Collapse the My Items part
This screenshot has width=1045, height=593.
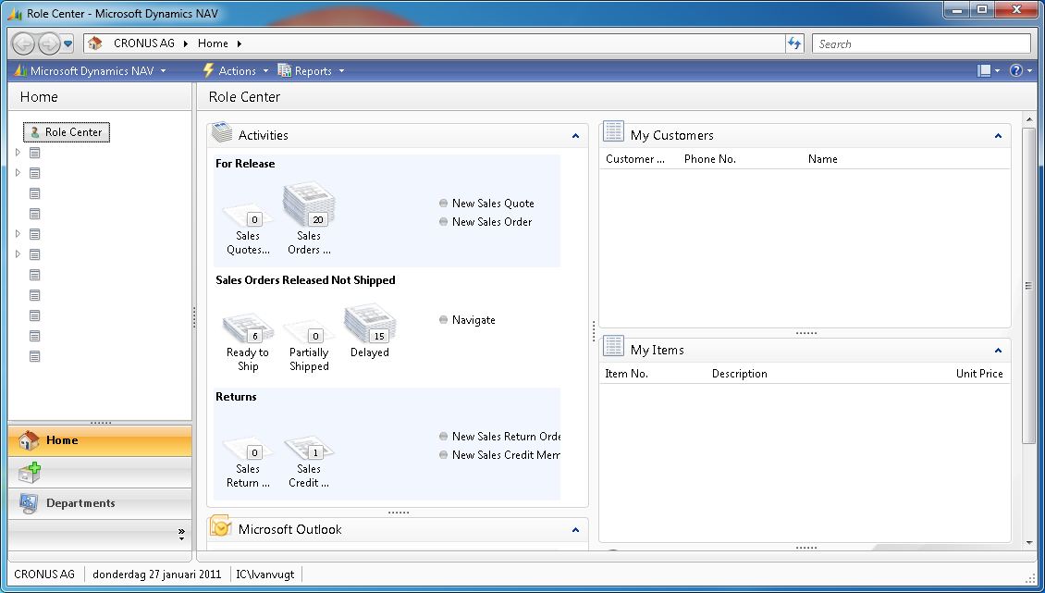[x=998, y=351]
